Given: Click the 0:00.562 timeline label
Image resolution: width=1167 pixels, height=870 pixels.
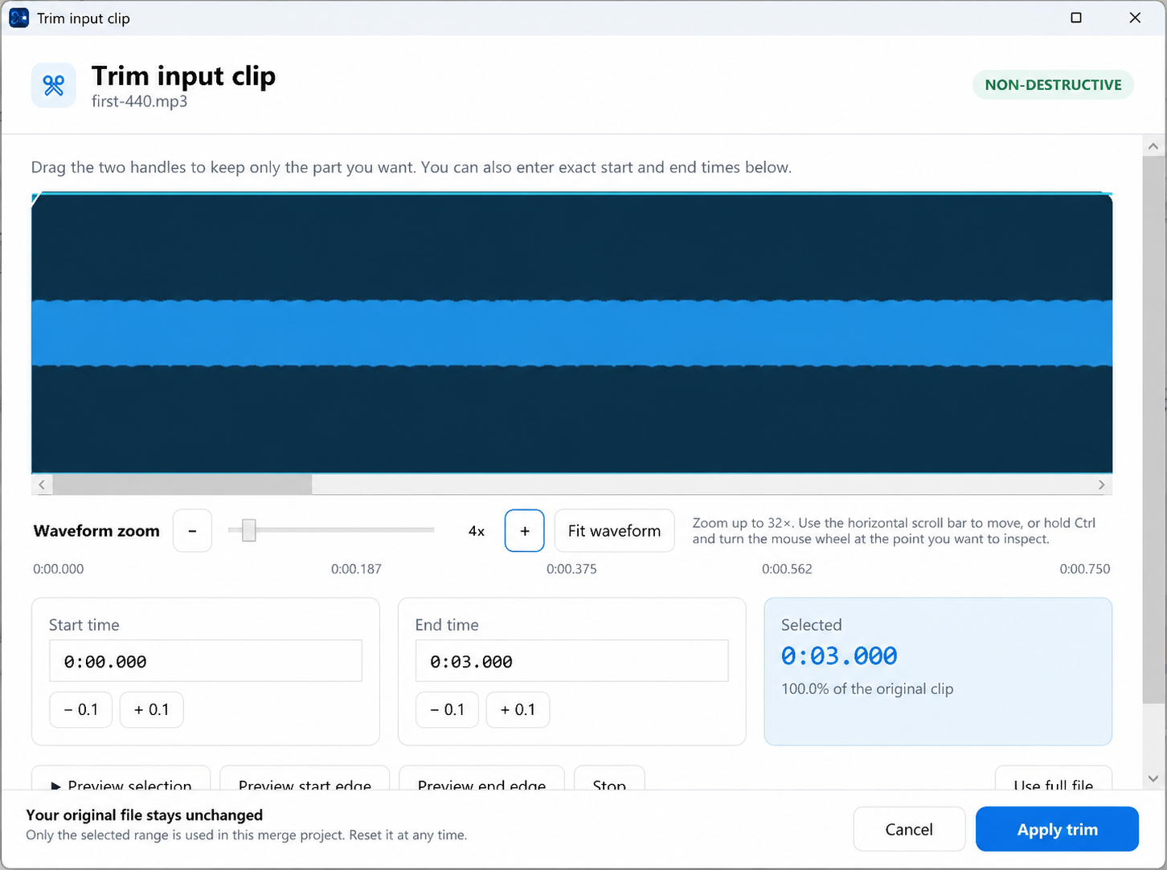Looking at the screenshot, I should [x=787, y=569].
